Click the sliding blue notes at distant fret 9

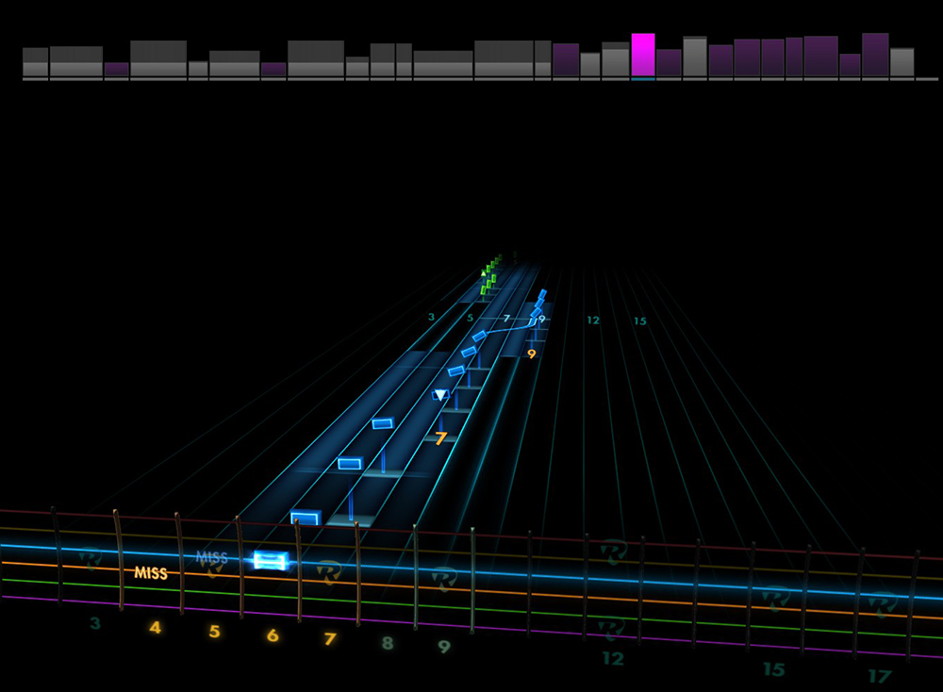pyautogui.click(x=538, y=304)
